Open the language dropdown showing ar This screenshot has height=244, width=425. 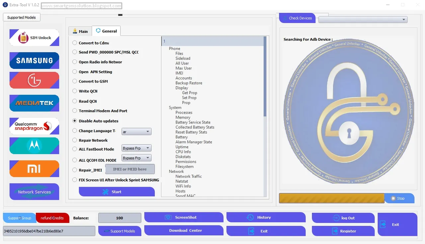(x=136, y=132)
